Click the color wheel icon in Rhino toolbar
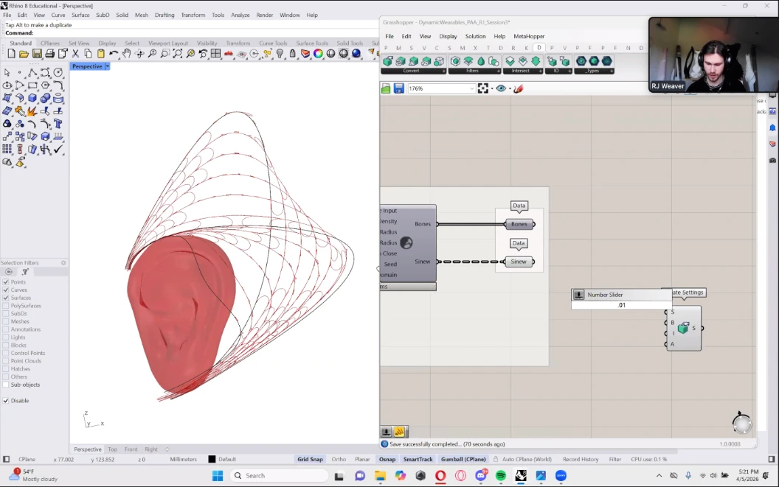The width and height of the screenshot is (779, 487). click(x=318, y=54)
